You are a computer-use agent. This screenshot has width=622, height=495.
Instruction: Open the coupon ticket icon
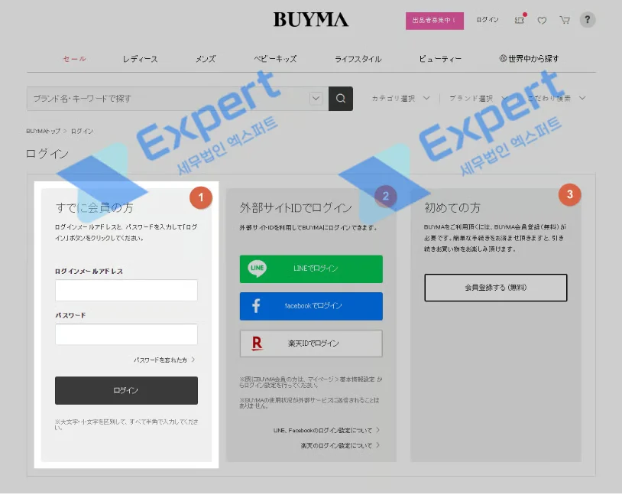[520, 20]
